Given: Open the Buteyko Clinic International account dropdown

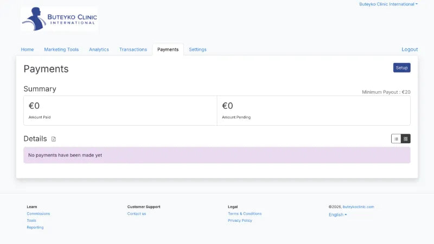Looking at the screenshot, I should click(388, 4).
